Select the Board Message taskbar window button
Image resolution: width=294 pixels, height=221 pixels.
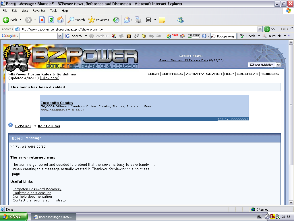click(x=53, y=217)
